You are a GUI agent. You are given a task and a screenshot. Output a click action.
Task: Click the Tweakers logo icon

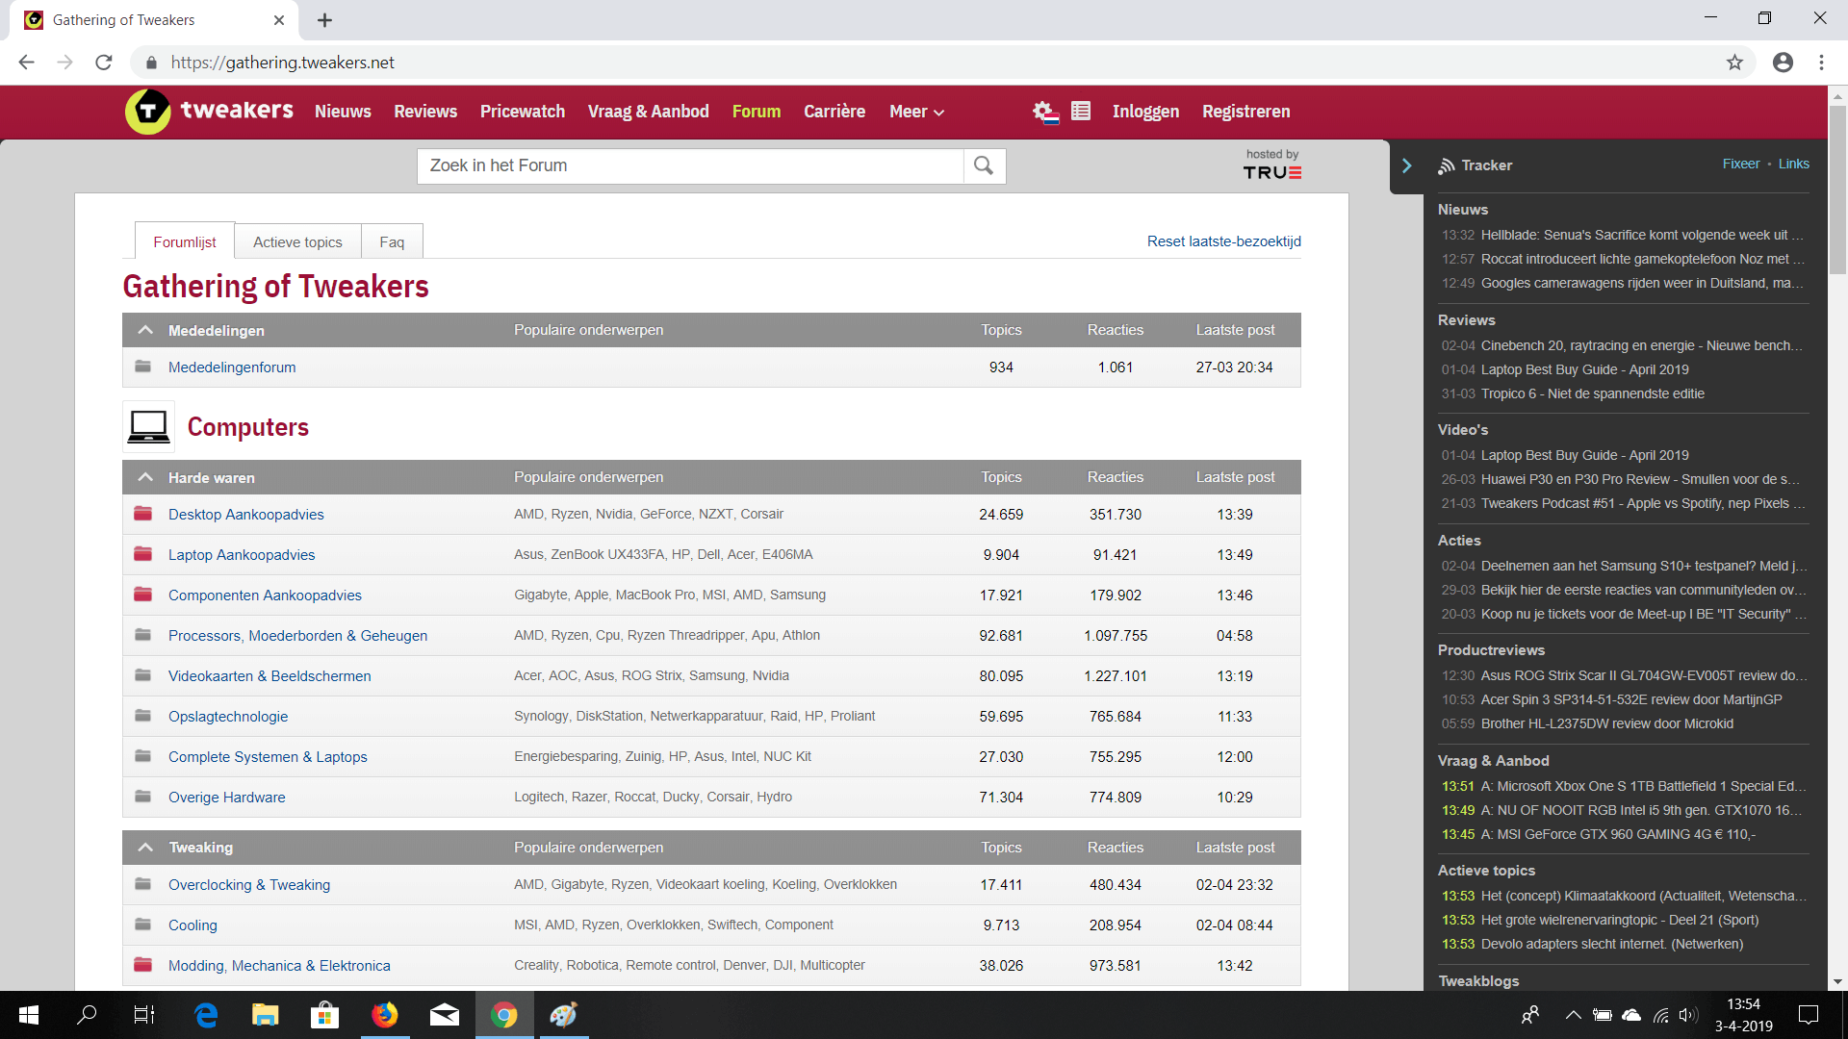tap(148, 112)
